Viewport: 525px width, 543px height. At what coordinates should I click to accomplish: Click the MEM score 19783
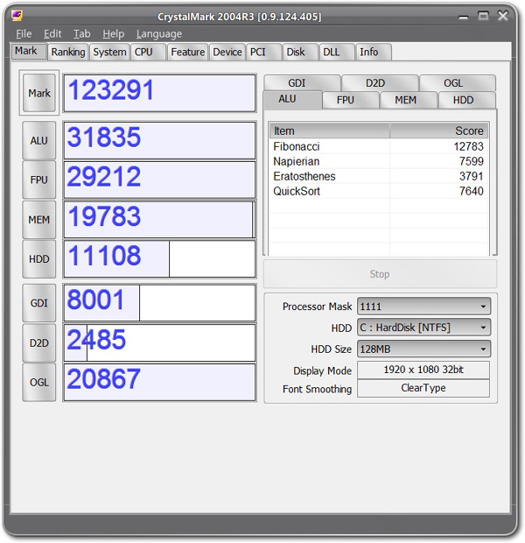pyautogui.click(x=159, y=220)
